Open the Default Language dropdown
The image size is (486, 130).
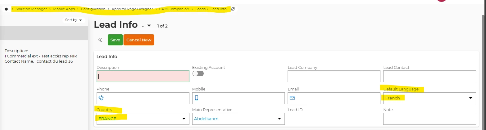click(471, 98)
